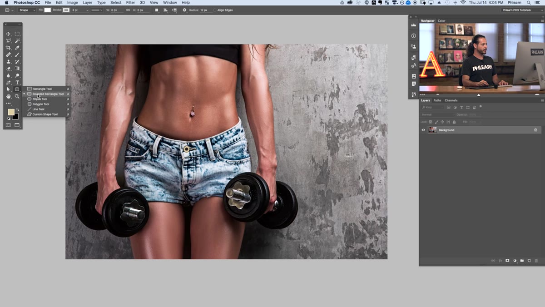Switch to the Color panel tab

click(441, 21)
